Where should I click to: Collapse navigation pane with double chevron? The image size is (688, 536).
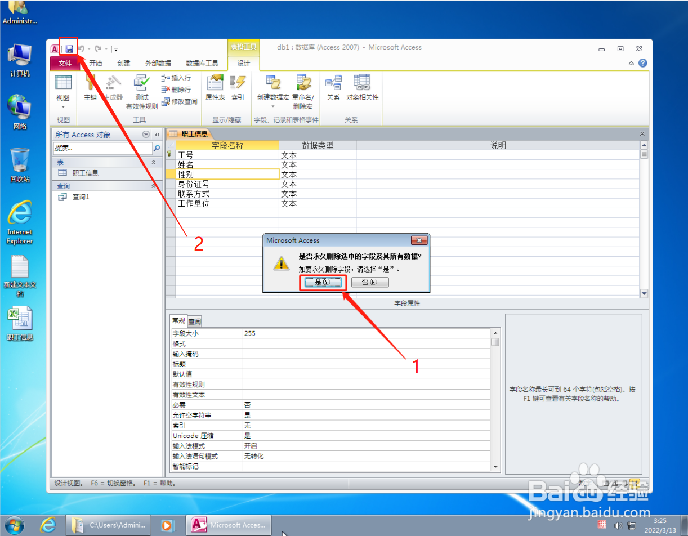tap(157, 135)
